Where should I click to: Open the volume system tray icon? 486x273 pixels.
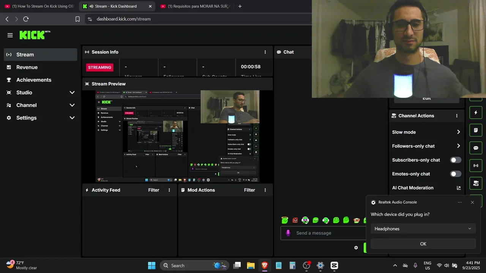pos(446,265)
